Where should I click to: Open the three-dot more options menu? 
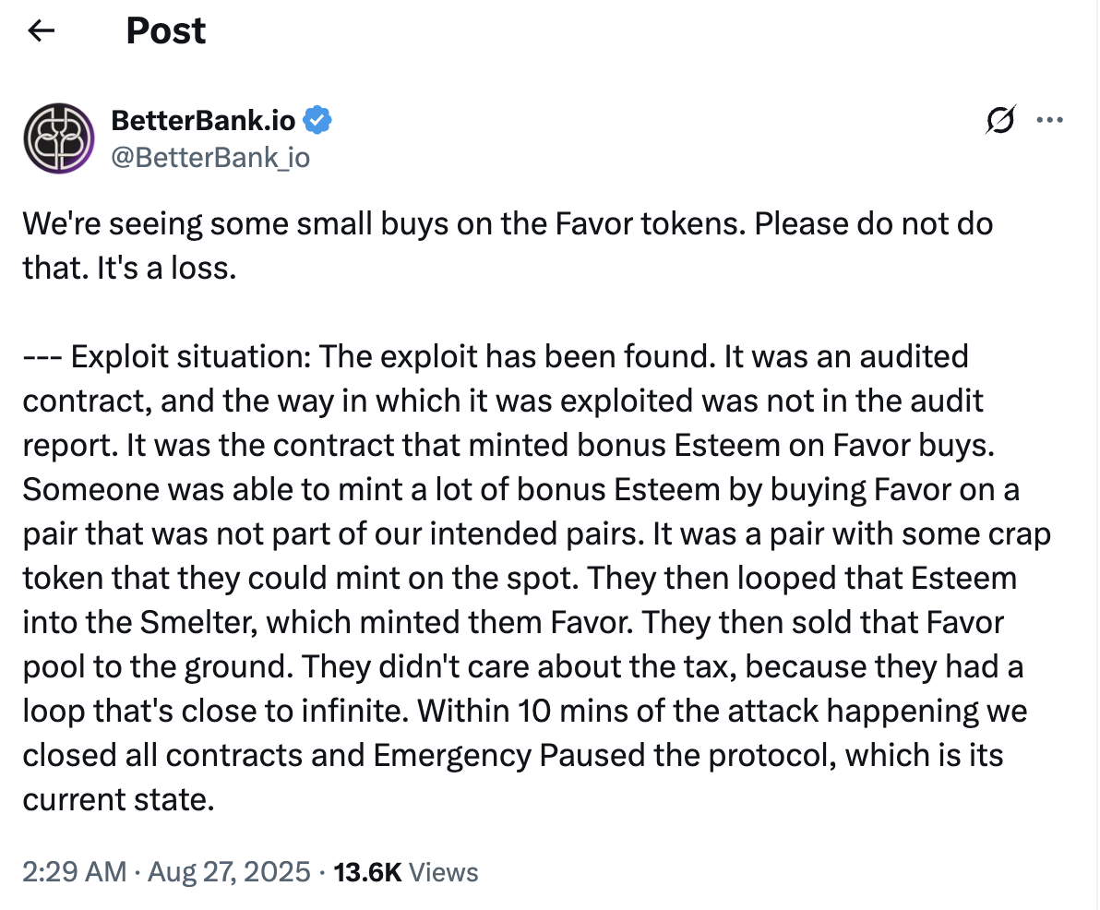coord(1050,120)
